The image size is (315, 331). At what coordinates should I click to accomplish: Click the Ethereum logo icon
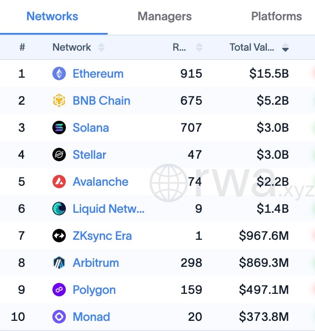(x=59, y=73)
